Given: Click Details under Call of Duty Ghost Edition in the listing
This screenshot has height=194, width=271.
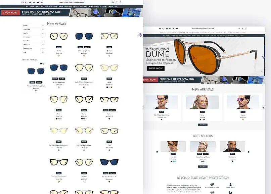Looking at the screenshot, I should pyautogui.click(x=84, y=79).
